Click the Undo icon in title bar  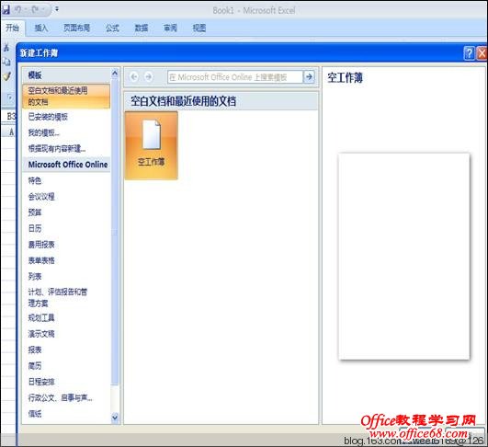point(18,9)
